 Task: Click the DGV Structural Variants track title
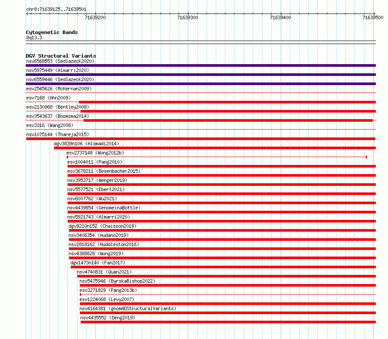pyautogui.click(x=61, y=56)
